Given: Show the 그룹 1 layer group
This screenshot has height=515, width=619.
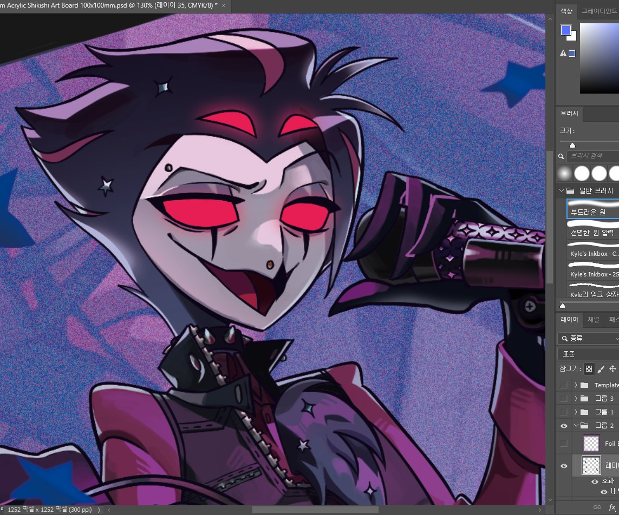Looking at the screenshot, I should coord(564,412).
